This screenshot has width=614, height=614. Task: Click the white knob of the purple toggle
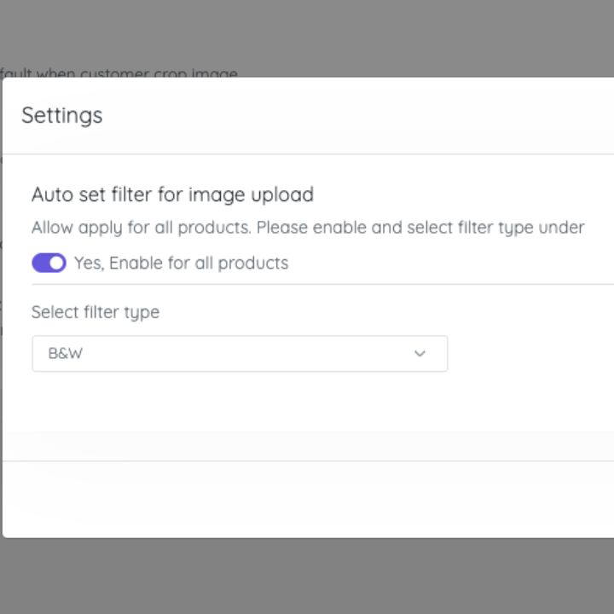pyautogui.click(x=56, y=263)
